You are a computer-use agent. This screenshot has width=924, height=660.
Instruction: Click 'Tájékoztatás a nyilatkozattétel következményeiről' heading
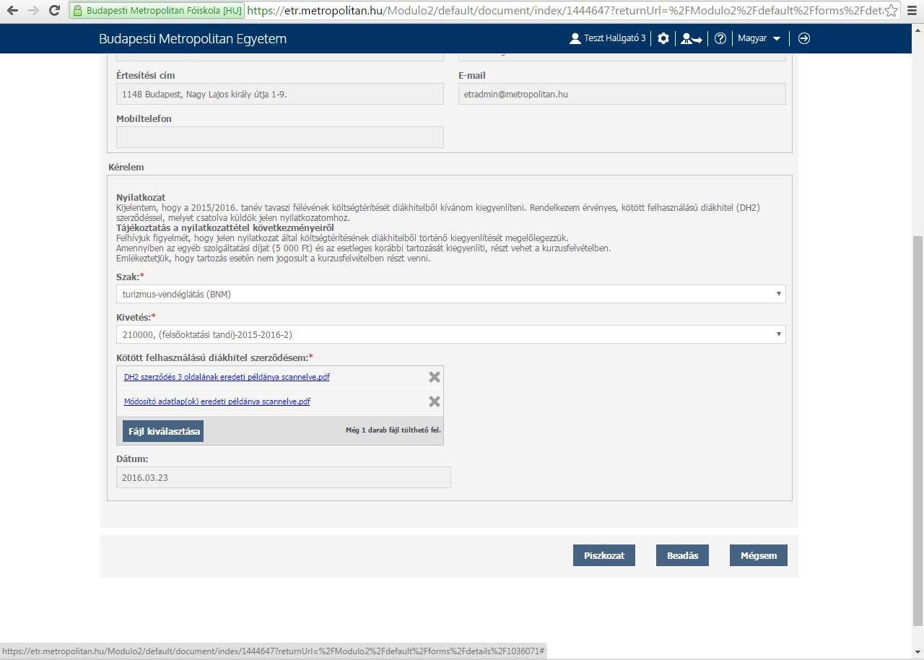[x=225, y=227]
